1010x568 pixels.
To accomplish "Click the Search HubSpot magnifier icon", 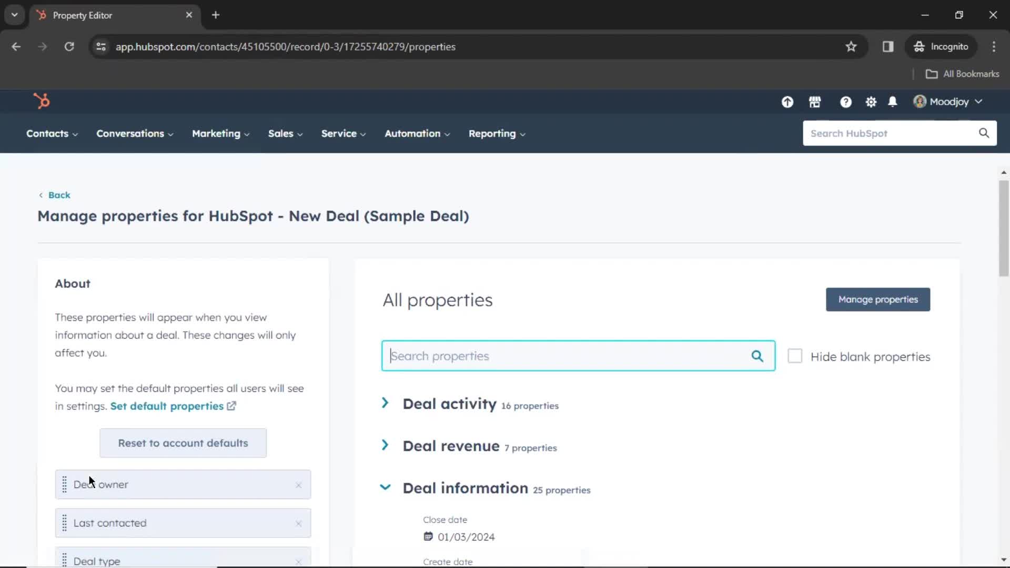I will coord(984,133).
